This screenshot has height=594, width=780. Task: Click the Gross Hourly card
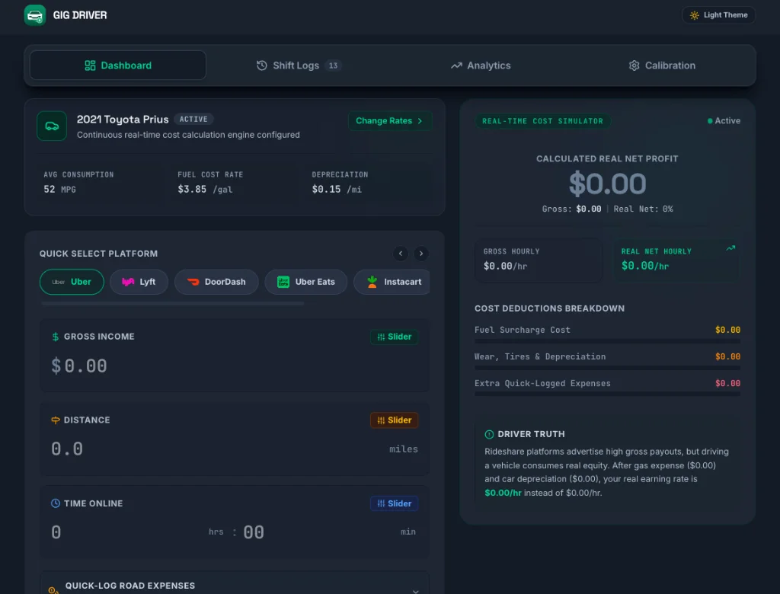pyautogui.click(x=539, y=259)
